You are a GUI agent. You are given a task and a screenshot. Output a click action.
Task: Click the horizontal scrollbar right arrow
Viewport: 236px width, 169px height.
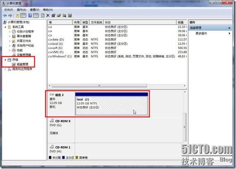click(x=185, y=86)
